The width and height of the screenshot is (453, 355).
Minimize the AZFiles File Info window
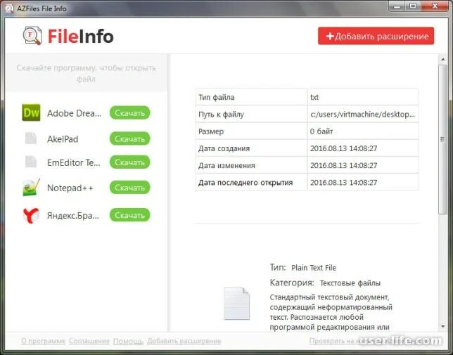point(397,6)
